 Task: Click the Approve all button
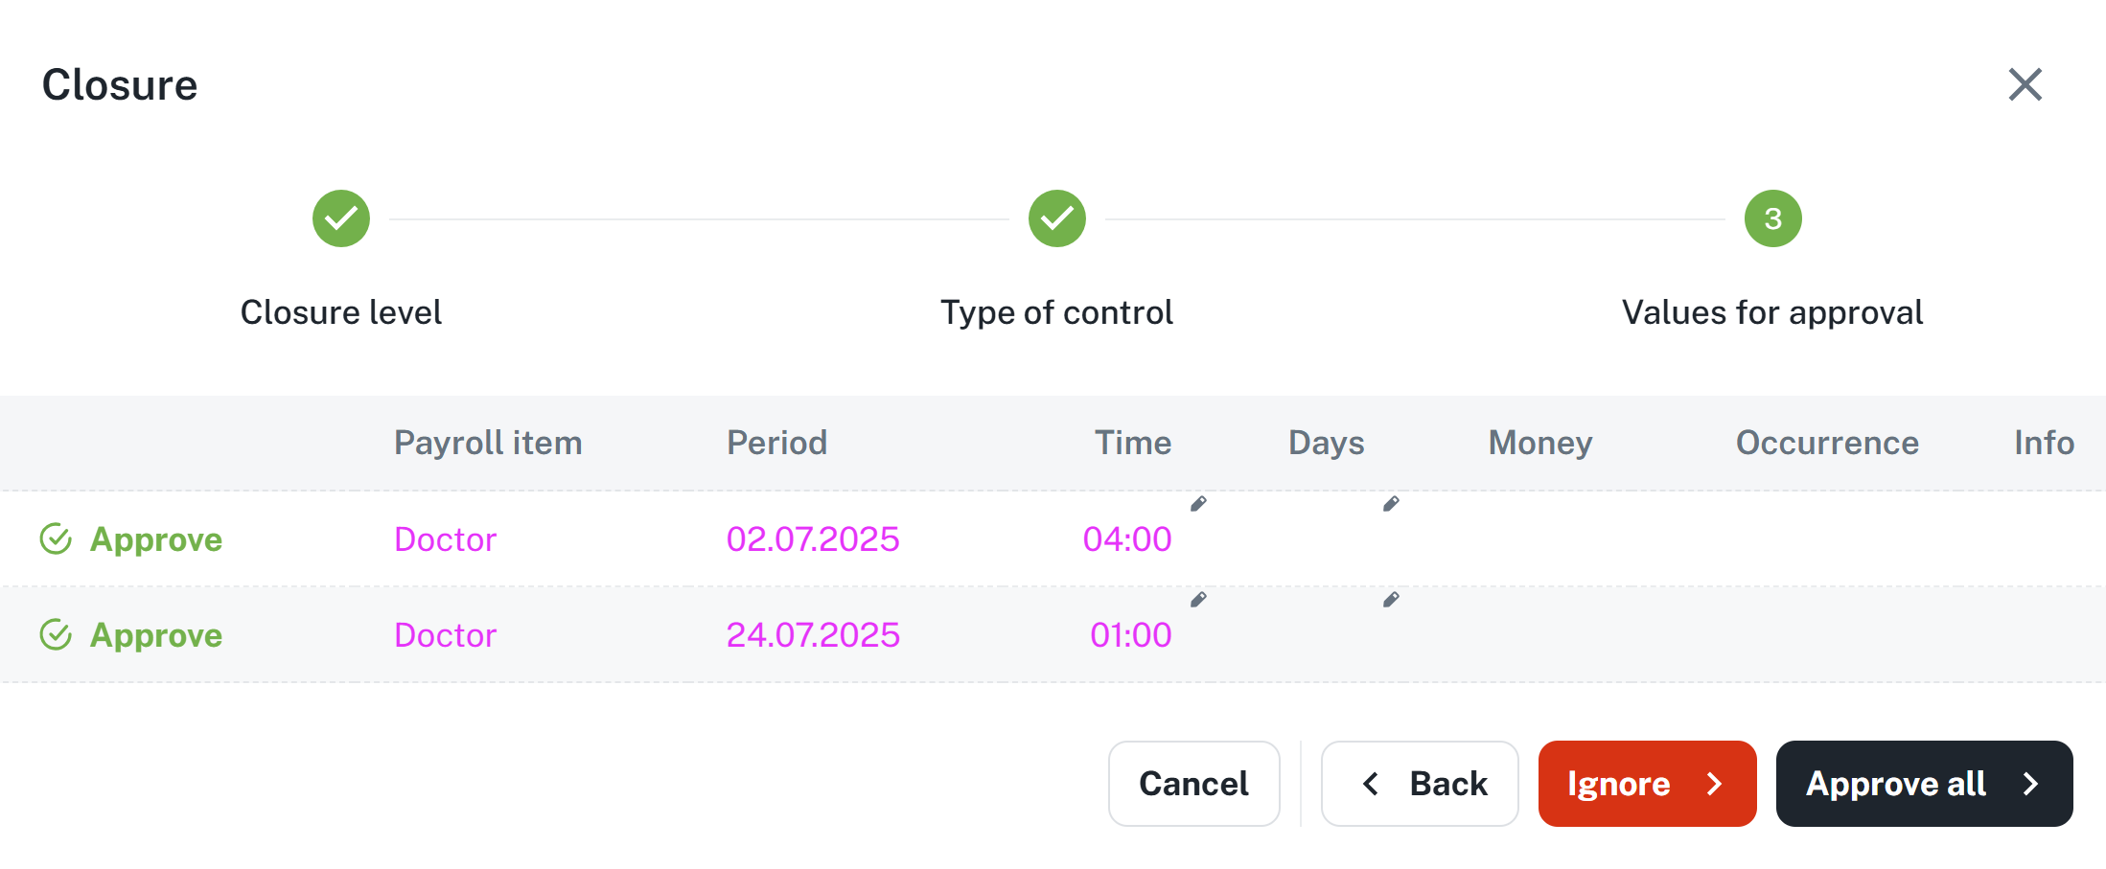point(1924,784)
